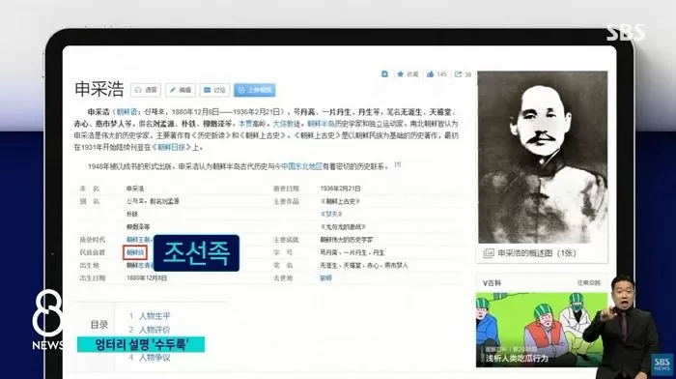Click the blue 上传视频 upload video button
This screenshot has width=676, height=379.
[255, 90]
